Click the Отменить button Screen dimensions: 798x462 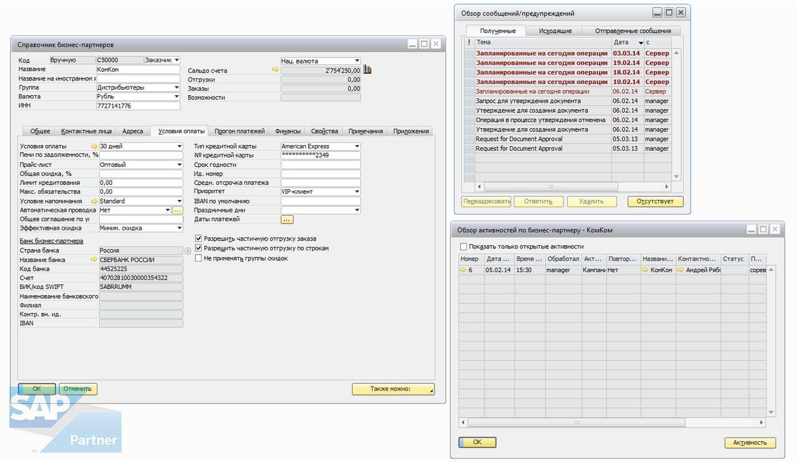point(77,389)
